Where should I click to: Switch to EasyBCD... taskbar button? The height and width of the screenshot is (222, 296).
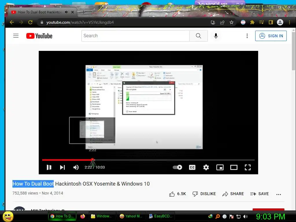point(160,216)
